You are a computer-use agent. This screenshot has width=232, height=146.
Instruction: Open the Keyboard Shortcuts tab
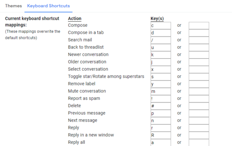click(x=48, y=6)
